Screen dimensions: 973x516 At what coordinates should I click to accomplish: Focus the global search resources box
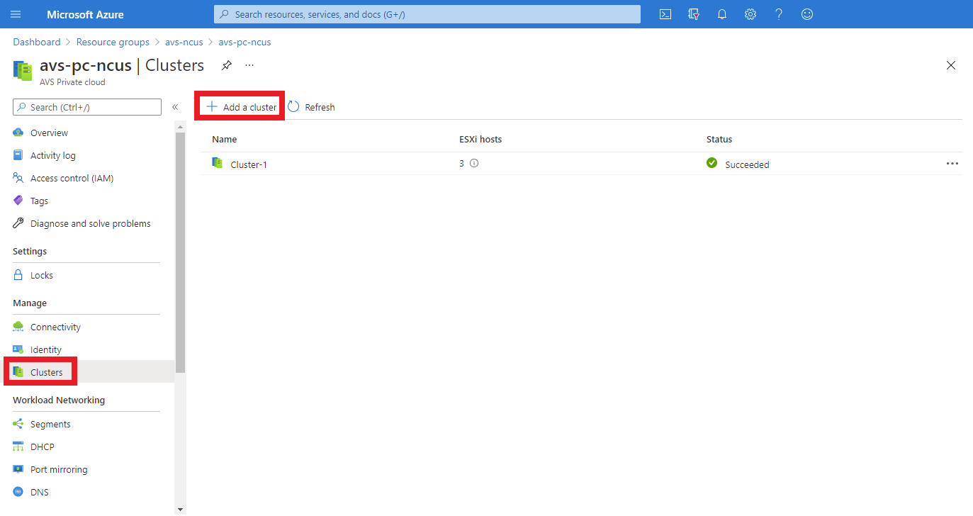click(427, 14)
